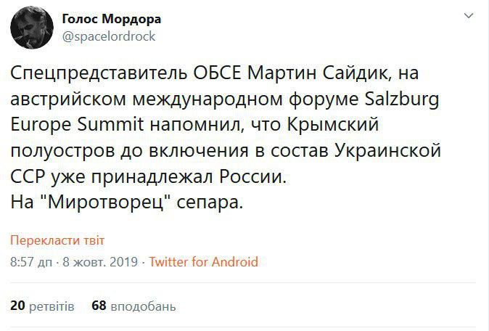Click the name Сайдик in the tweet
The image size is (489, 331).
point(356,73)
